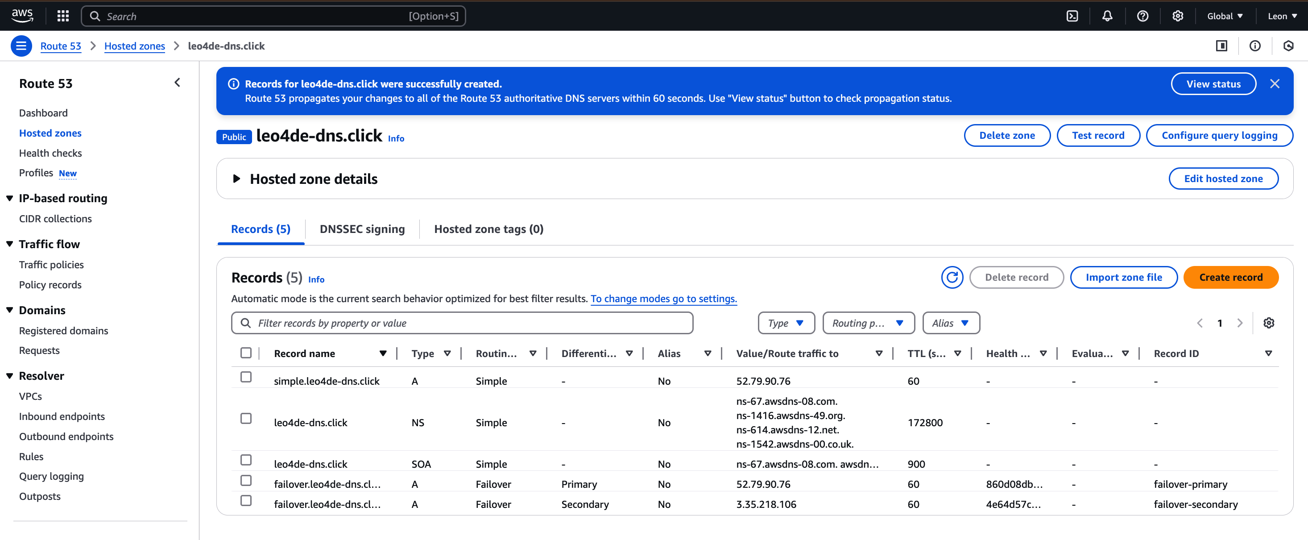Screen dimensions: 1308x540
Task: Select the simple.leo4de-dns.click record checkbox
Action: (246, 377)
